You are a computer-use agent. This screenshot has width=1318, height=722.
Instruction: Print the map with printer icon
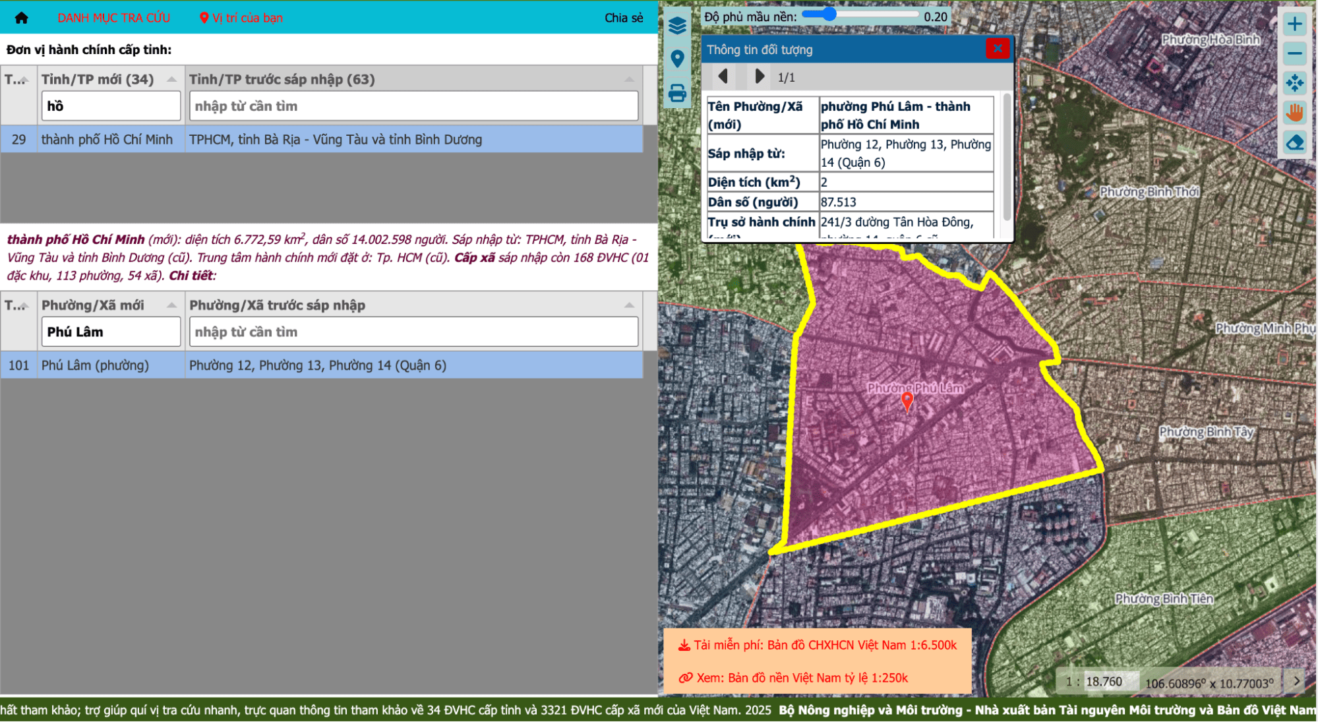click(677, 93)
